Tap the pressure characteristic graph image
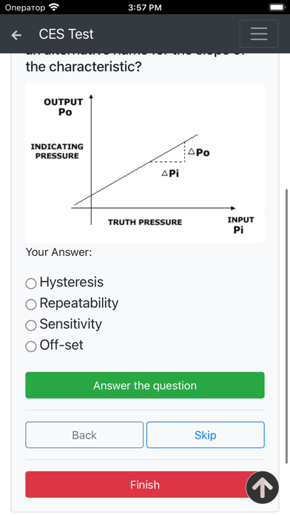 pyautogui.click(x=145, y=163)
